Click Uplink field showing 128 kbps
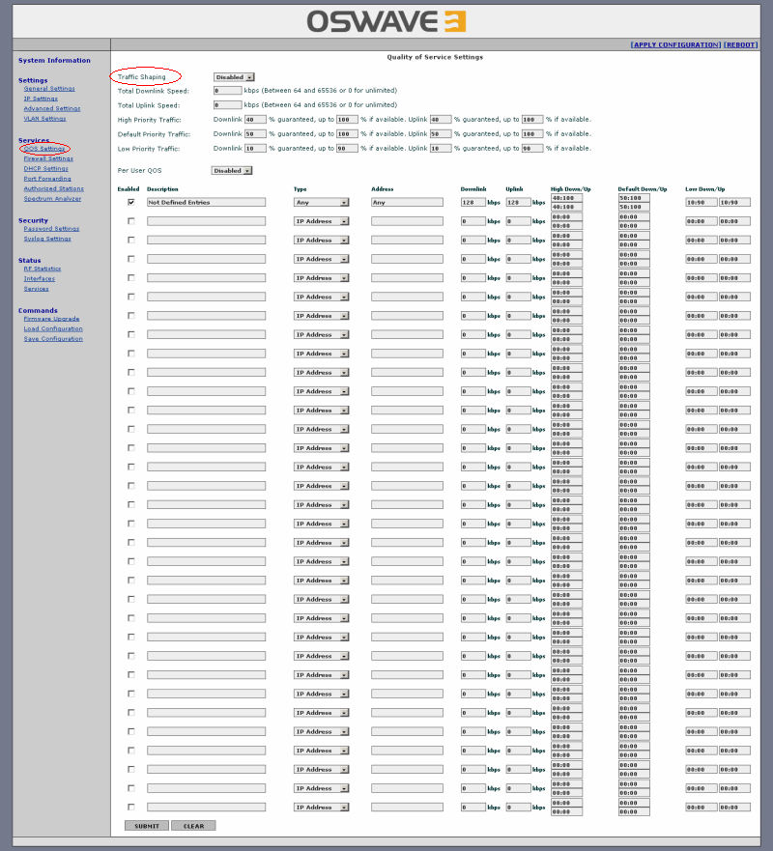This screenshot has height=851, width=773. click(518, 202)
